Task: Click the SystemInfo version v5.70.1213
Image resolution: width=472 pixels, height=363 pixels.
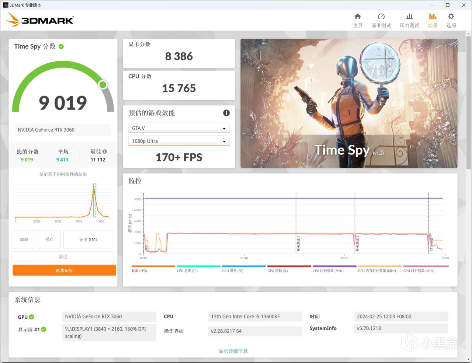Action: 369,328
